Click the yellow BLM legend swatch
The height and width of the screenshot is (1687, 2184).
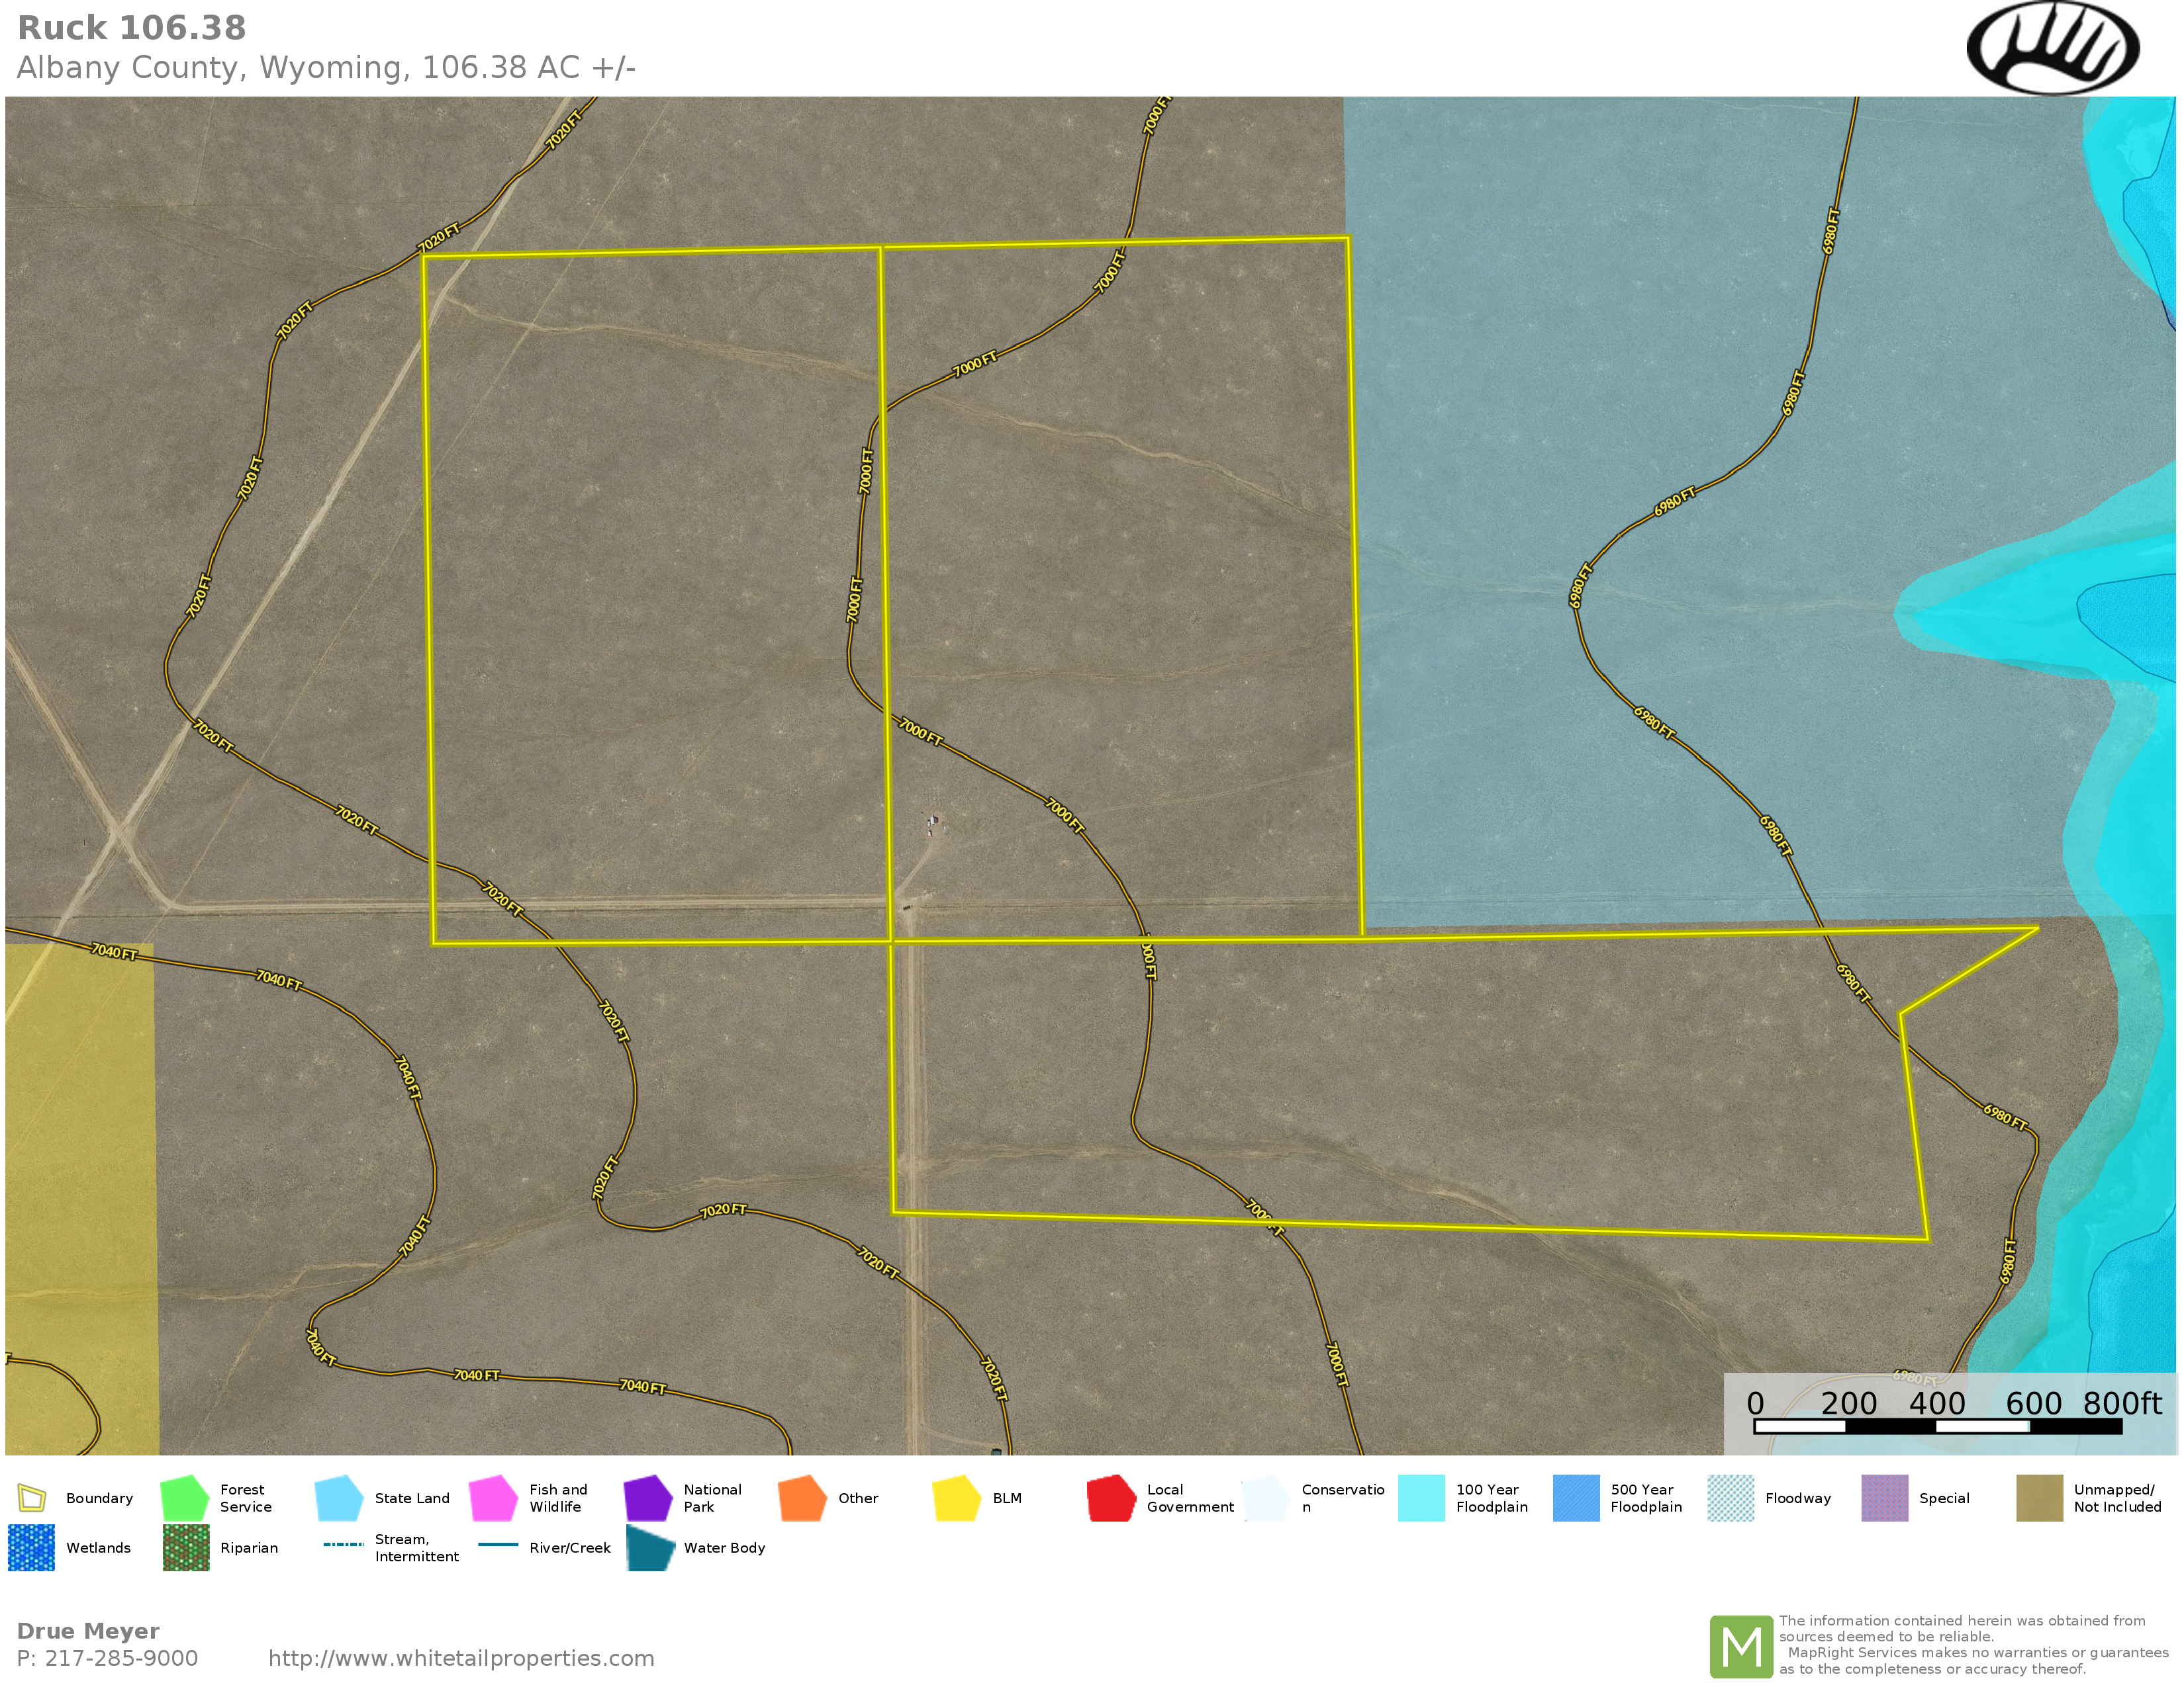click(956, 1498)
